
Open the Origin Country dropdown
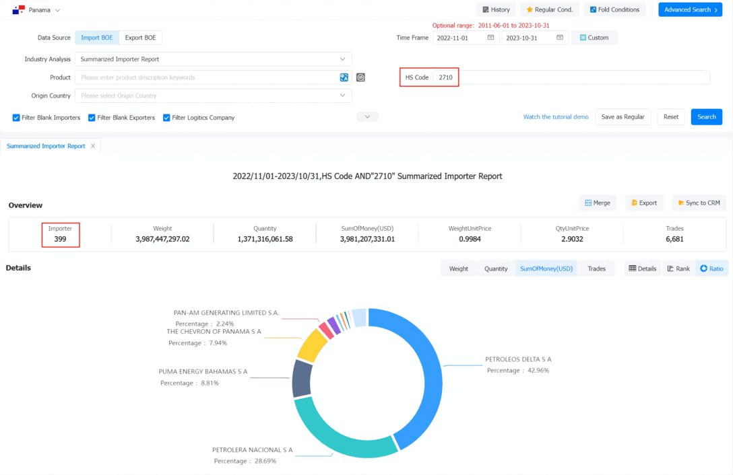point(213,96)
